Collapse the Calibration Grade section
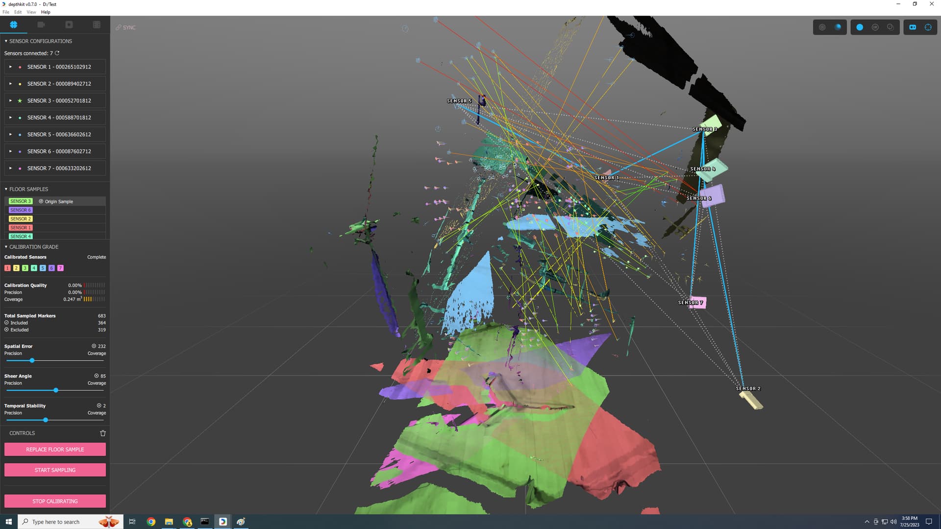Viewport: 941px width, 529px height. tap(6, 247)
